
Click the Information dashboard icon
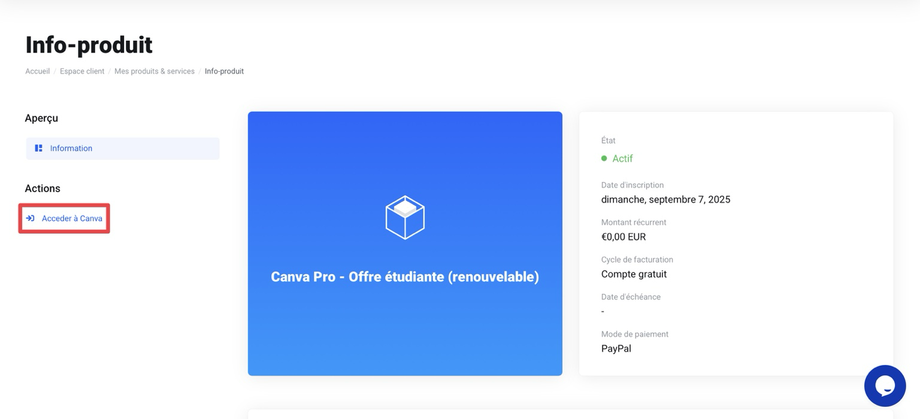(38, 148)
